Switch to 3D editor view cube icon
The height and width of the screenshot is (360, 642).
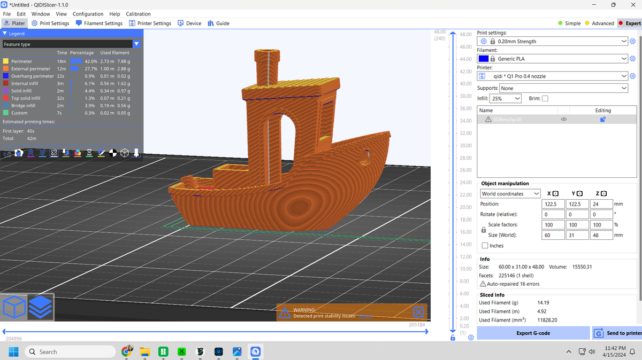tap(14, 307)
